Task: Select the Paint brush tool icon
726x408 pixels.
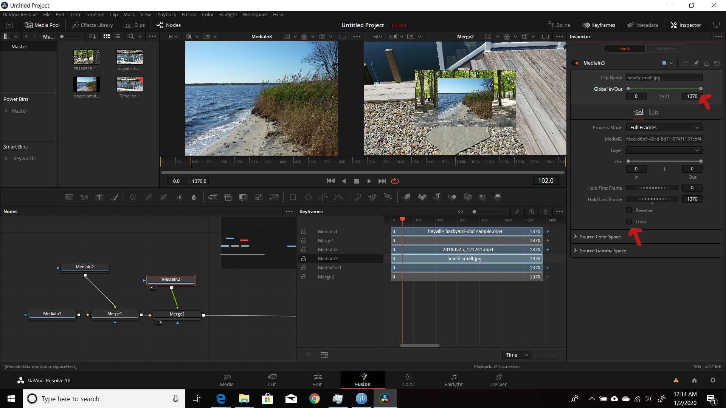Action: (x=114, y=197)
